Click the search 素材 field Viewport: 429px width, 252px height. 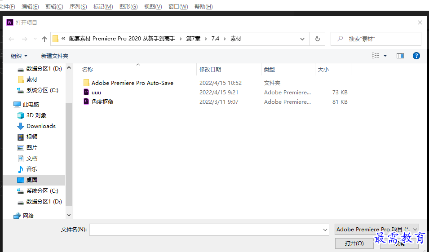pos(376,39)
